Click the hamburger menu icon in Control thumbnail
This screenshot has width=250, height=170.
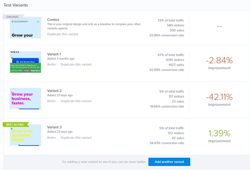point(38,22)
